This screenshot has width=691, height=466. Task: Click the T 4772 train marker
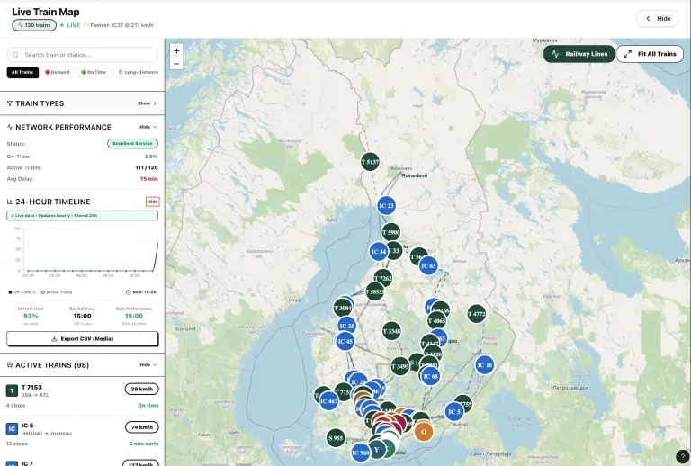pos(476,314)
